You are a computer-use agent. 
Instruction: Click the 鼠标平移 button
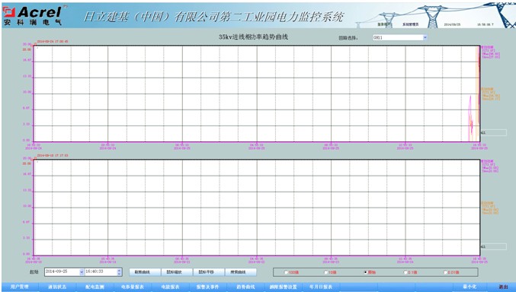pyautogui.click(x=208, y=272)
